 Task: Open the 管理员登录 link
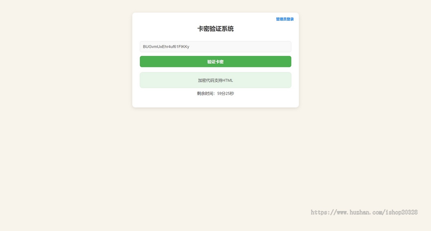(x=285, y=19)
